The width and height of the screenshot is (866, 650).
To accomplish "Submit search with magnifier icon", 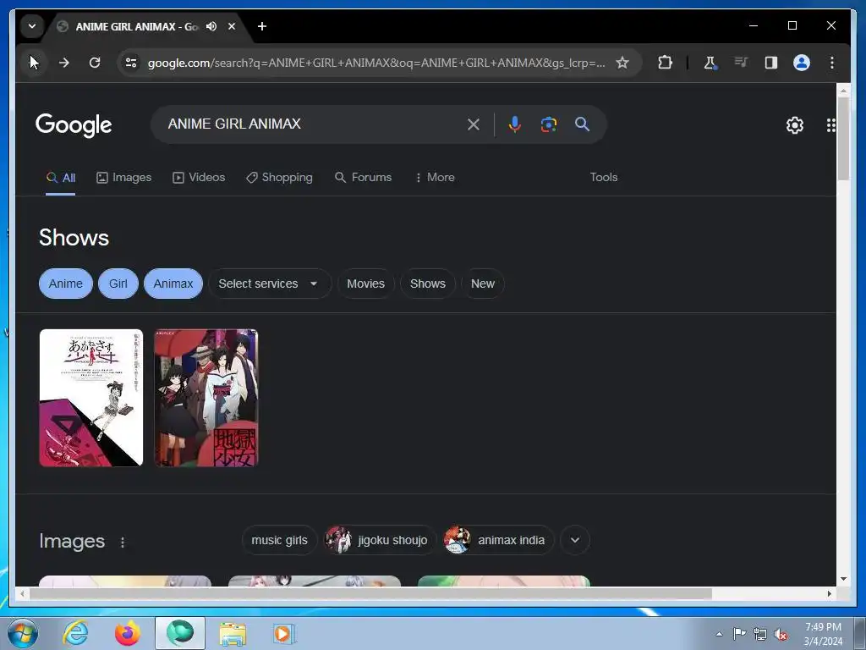I will pyautogui.click(x=582, y=124).
